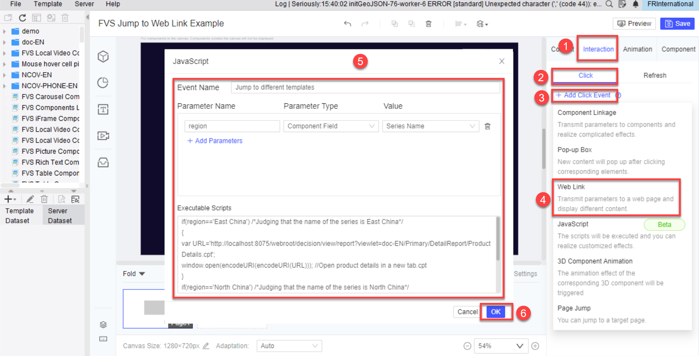
Task: Open the layers stack icon in sidebar
Action: coord(103,324)
